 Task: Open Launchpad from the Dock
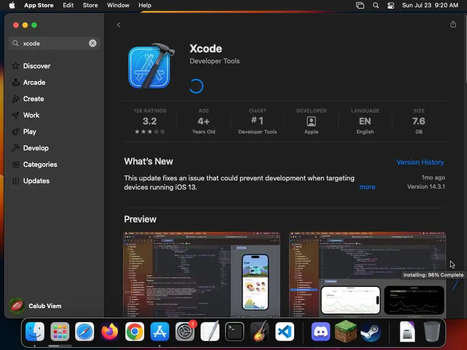click(x=60, y=332)
